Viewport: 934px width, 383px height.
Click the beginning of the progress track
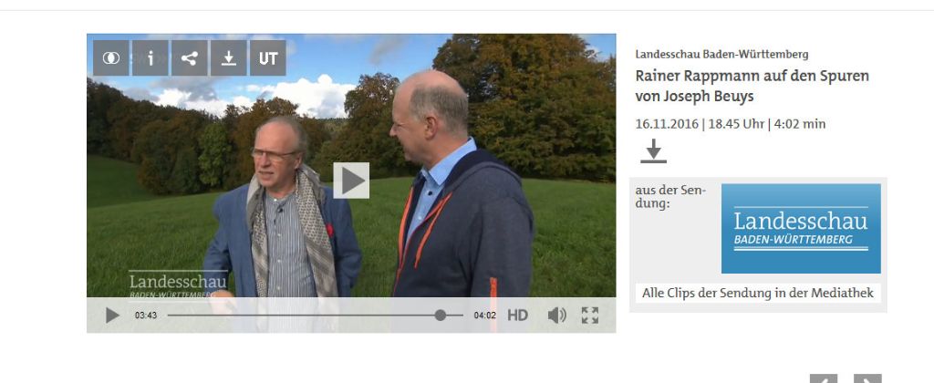pyautogui.click(x=170, y=316)
